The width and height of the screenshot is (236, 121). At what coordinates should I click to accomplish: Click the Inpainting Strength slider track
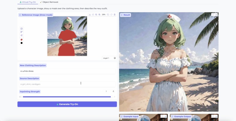pyautogui.click(x=68, y=97)
